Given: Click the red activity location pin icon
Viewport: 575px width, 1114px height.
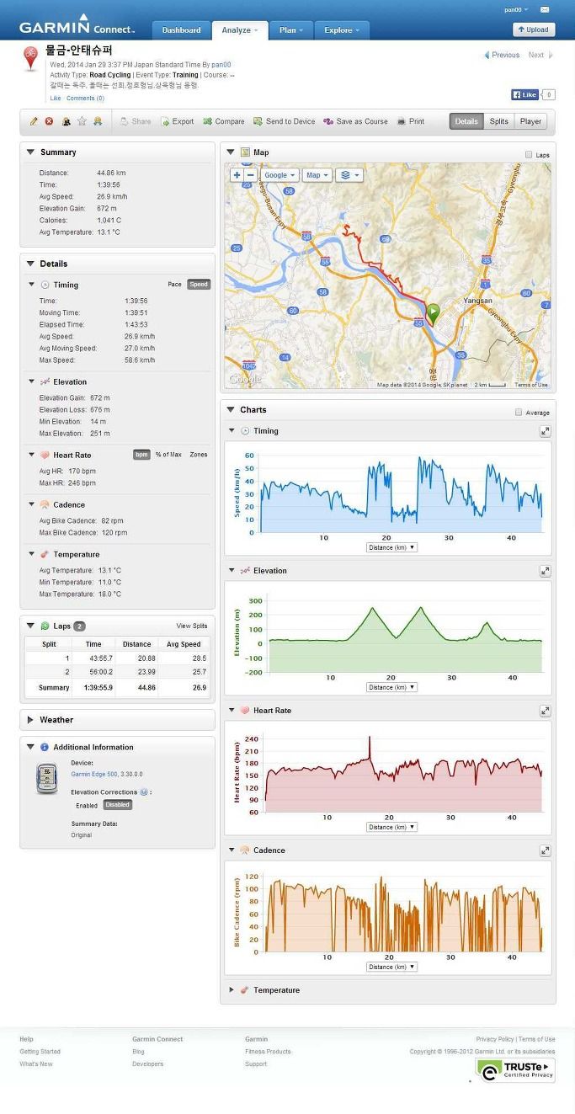Looking at the screenshot, I should coord(31,59).
